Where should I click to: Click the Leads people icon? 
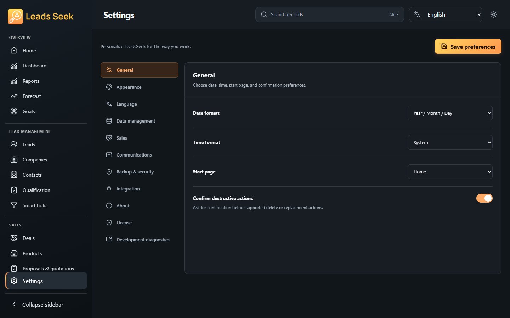pos(14,145)
